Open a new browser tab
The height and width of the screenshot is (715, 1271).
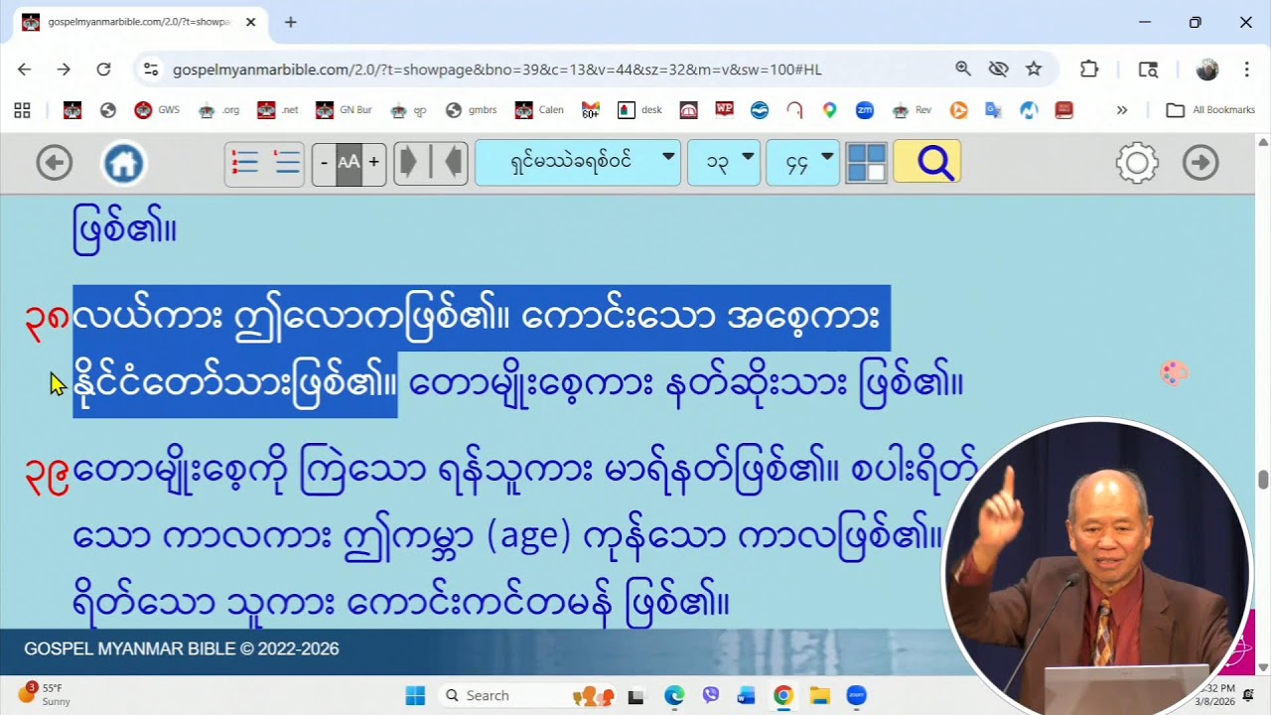[290, 22]
